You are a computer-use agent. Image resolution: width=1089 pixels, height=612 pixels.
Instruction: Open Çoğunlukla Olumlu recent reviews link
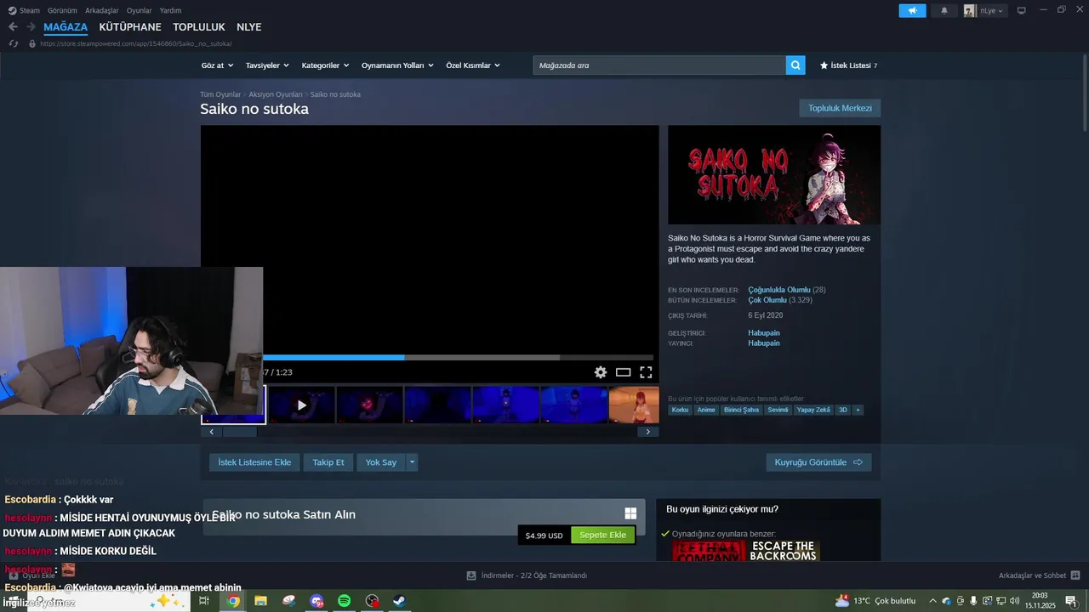click(x=779, y=290)
